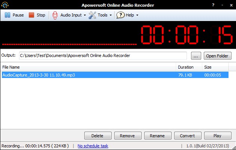The height and width of the screenshot is (150, 236).
Task: Expand the Audio Input dropdown arrow
Action: tap(85, 15)
